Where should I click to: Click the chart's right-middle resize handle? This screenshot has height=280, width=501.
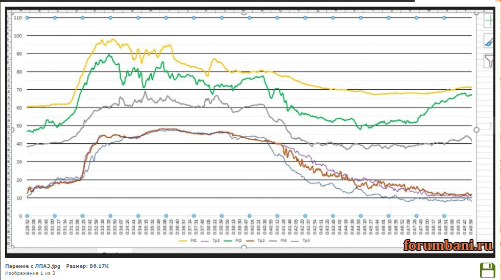[476, 130]
